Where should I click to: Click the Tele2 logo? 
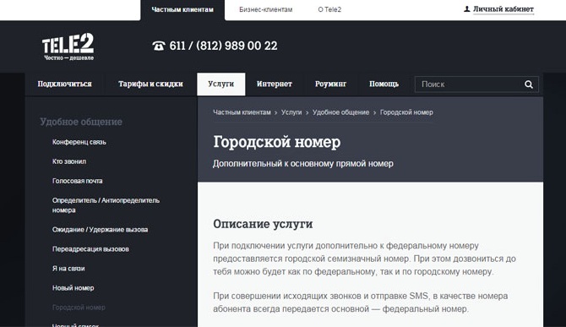click(x=68, y=47)
